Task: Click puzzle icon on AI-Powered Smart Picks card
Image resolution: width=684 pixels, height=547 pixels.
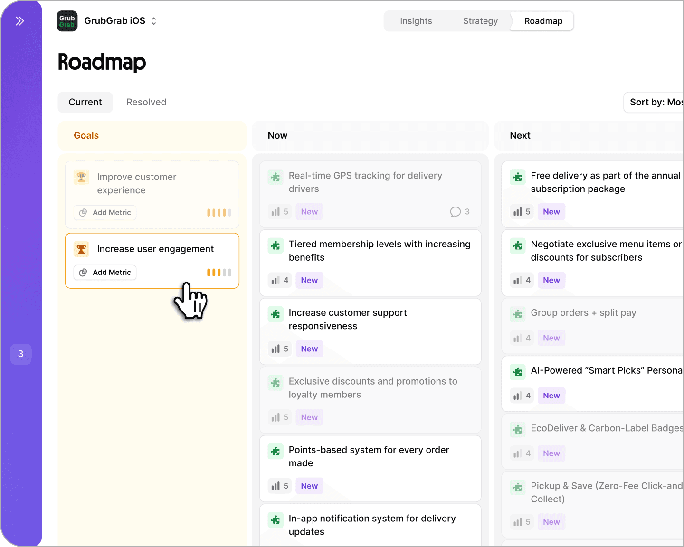Action: click(518, 372)
